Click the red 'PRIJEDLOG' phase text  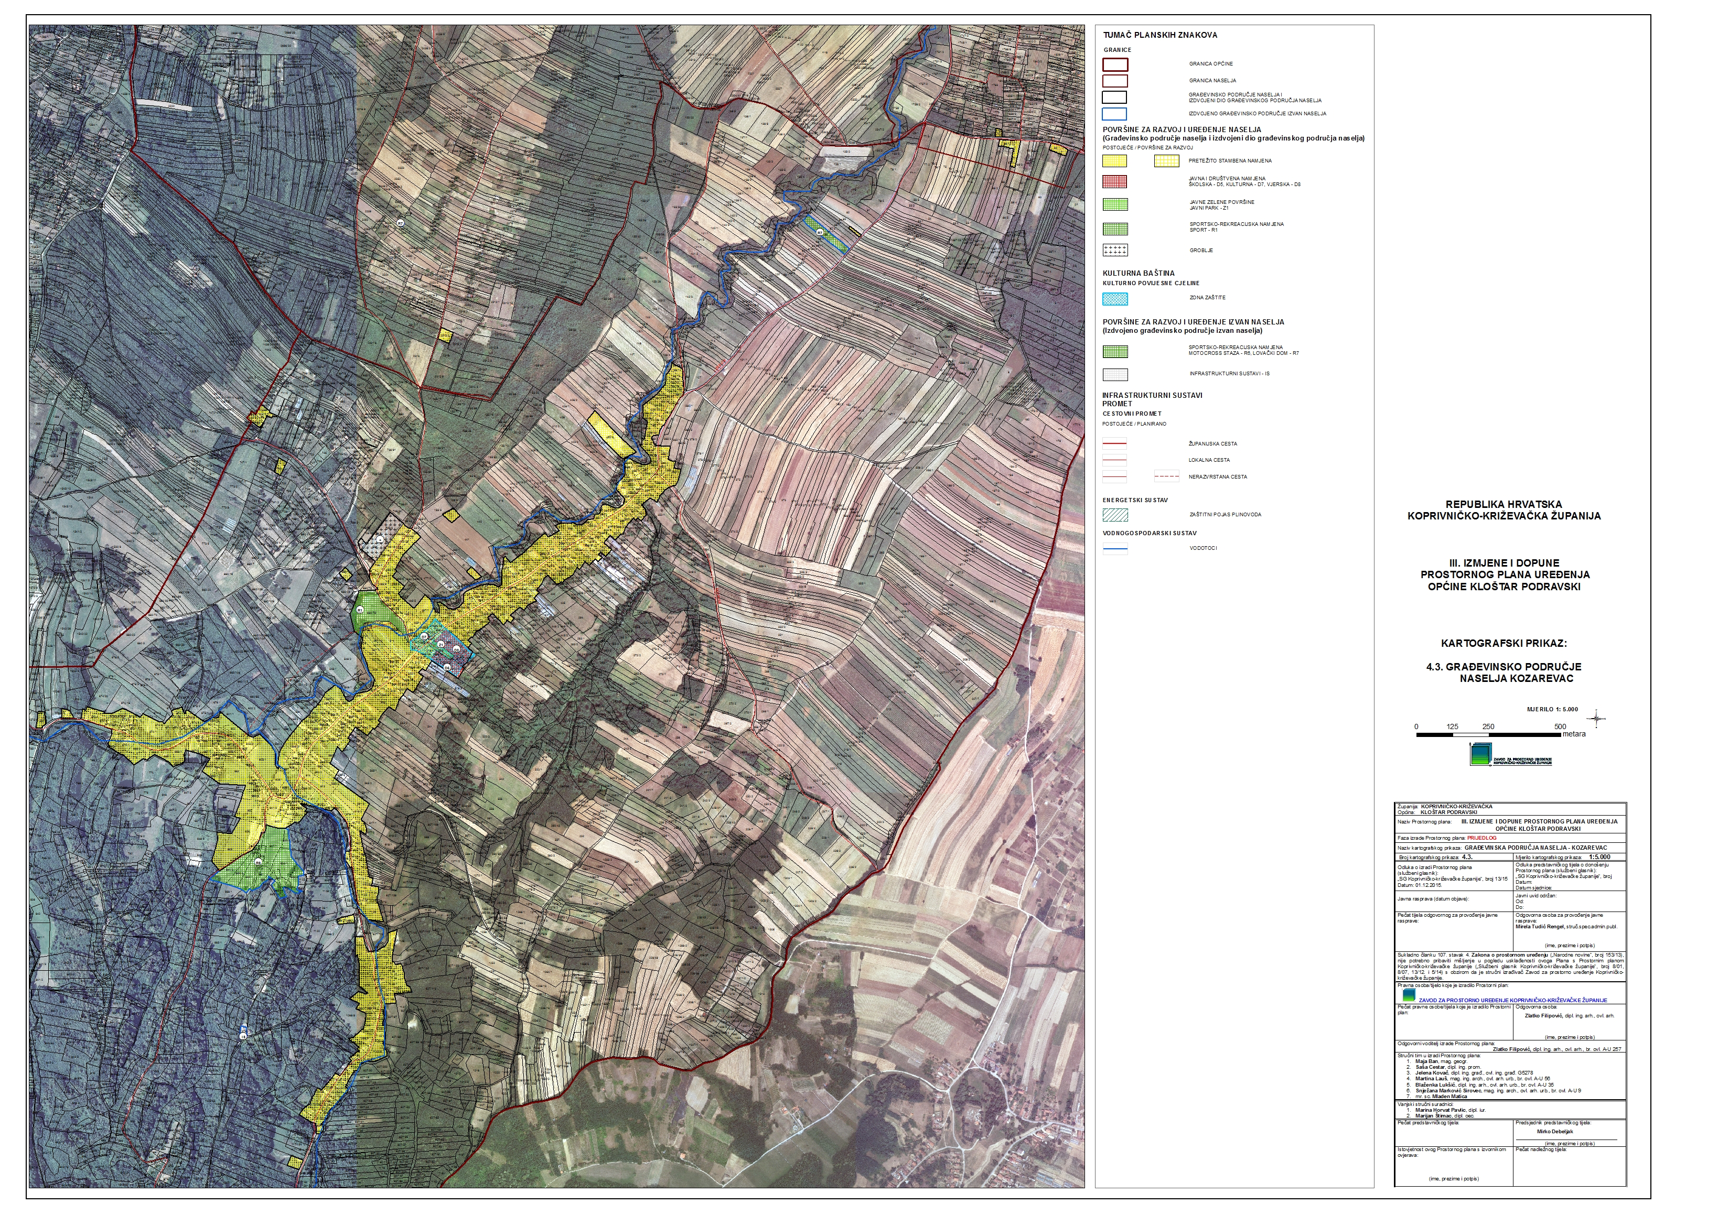point(1482,838)
